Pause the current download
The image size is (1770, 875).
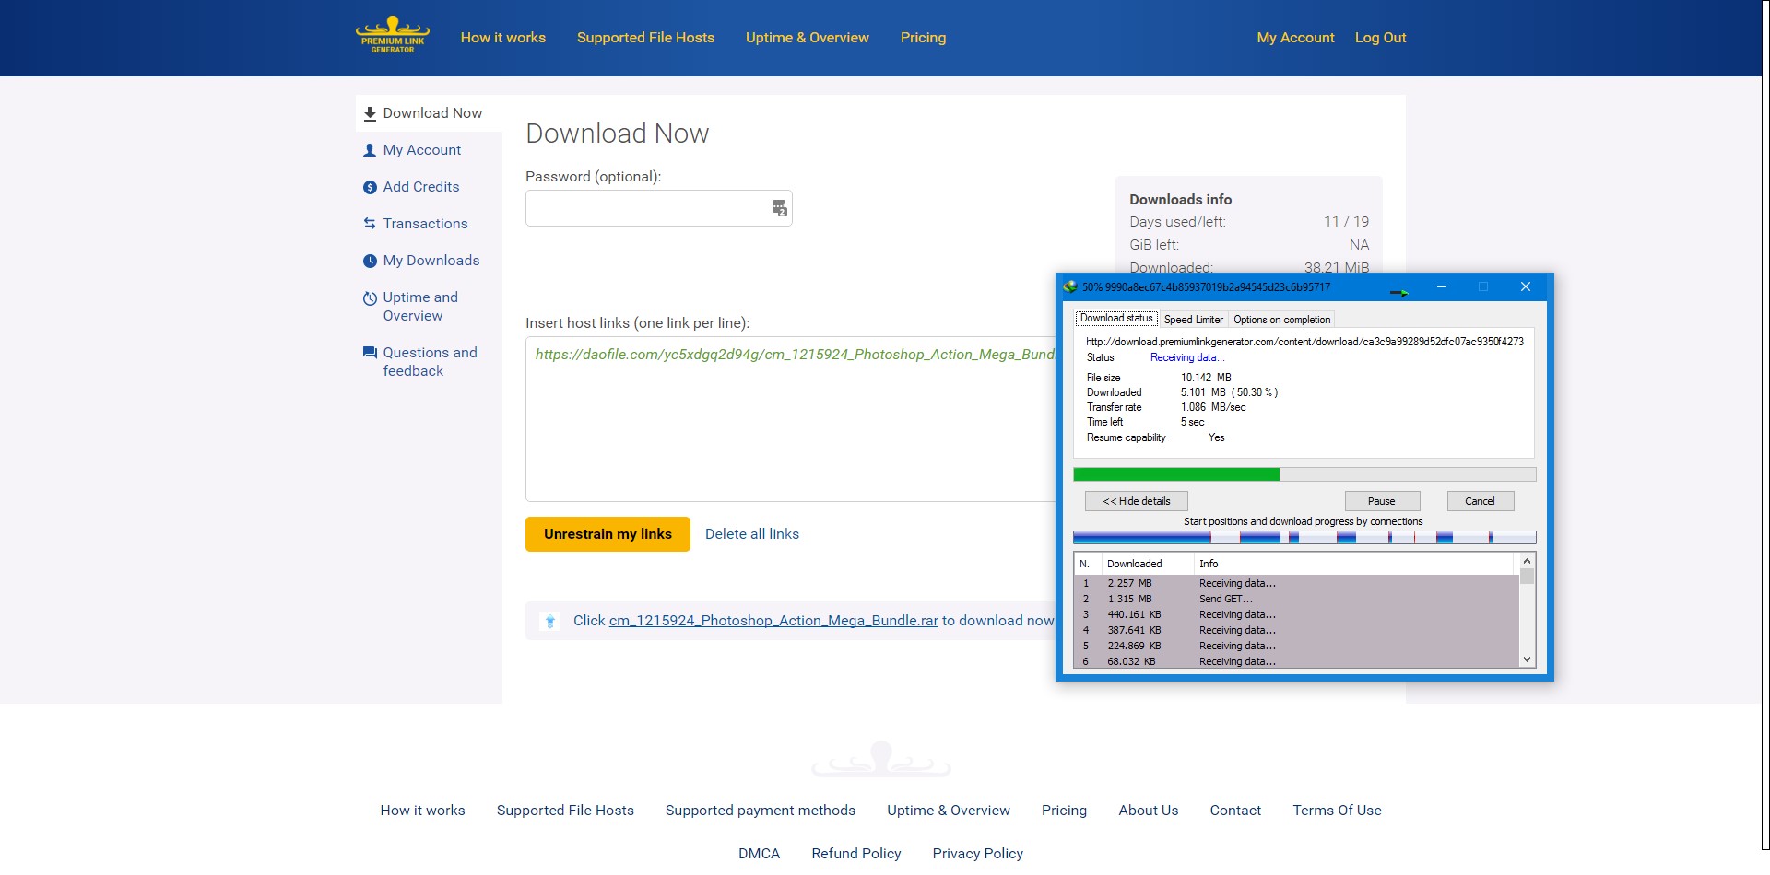[x=1381, y=501]
